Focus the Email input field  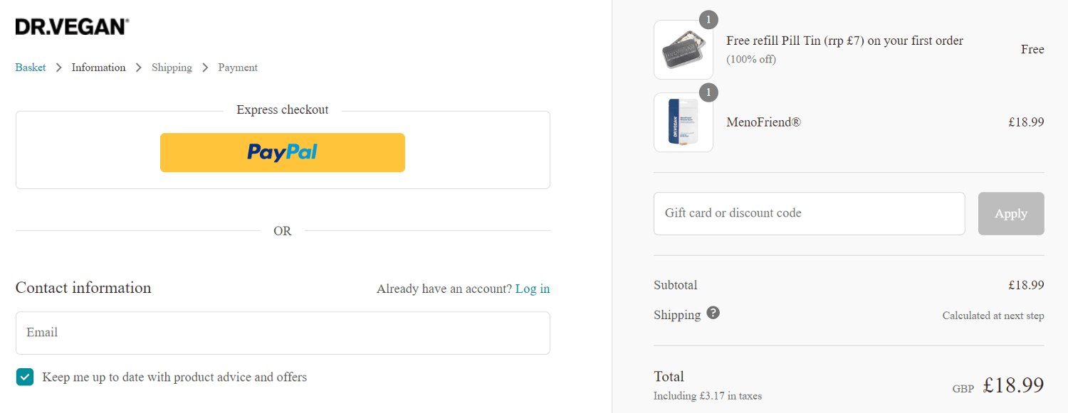click(283, 333)
